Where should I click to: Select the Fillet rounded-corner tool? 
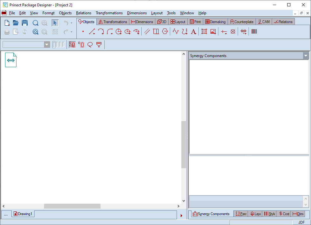coord(110,31)
